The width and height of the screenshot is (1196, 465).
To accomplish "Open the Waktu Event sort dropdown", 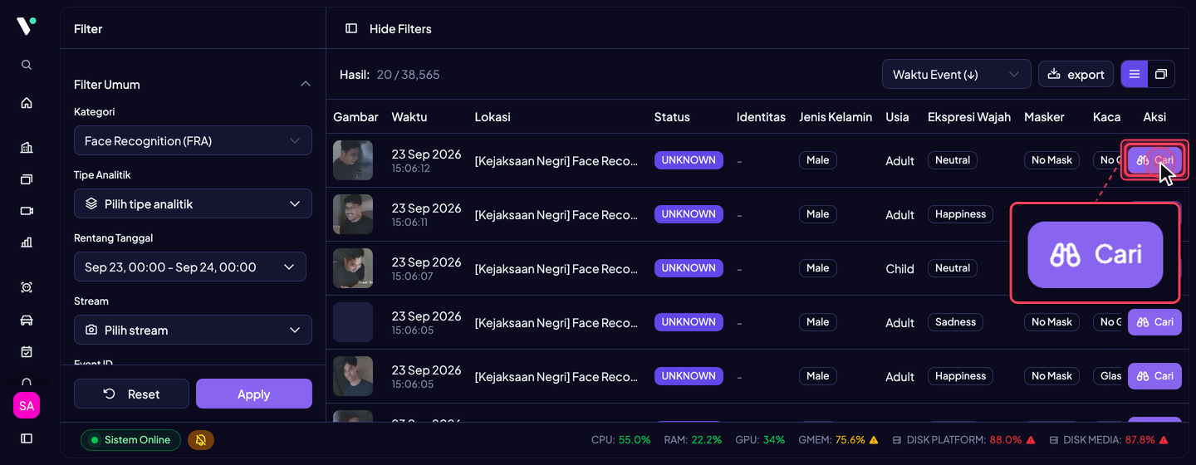I will tap(956, 74).
